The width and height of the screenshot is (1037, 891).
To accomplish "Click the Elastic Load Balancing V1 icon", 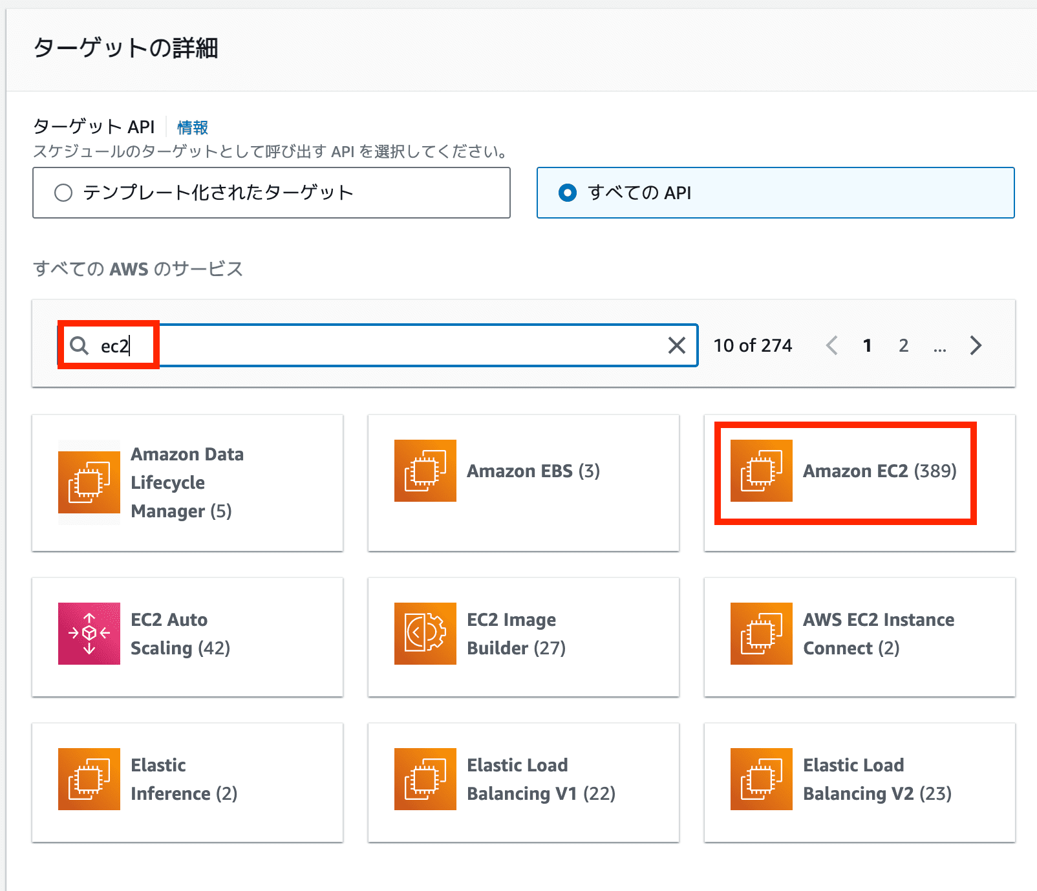I will coord(425,779).
